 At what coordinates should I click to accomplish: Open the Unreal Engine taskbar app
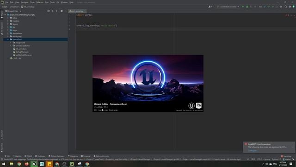pyautogui.click(x=34, y=164)
